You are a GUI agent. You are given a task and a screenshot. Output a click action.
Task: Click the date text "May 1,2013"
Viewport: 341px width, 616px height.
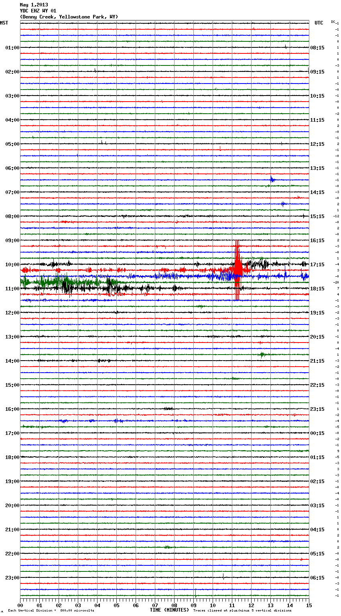pyautogui.click(x=34, y=5)
